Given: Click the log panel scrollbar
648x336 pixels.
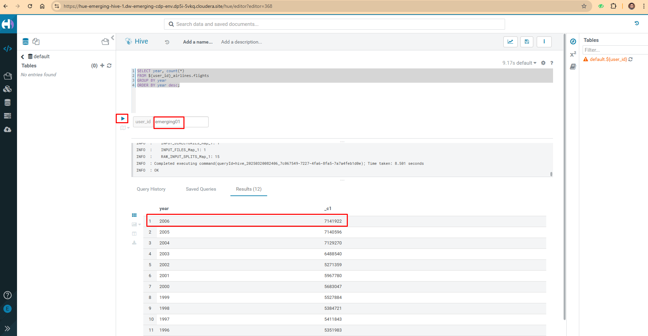Looking at the screenshot, I should pos(551,174).
